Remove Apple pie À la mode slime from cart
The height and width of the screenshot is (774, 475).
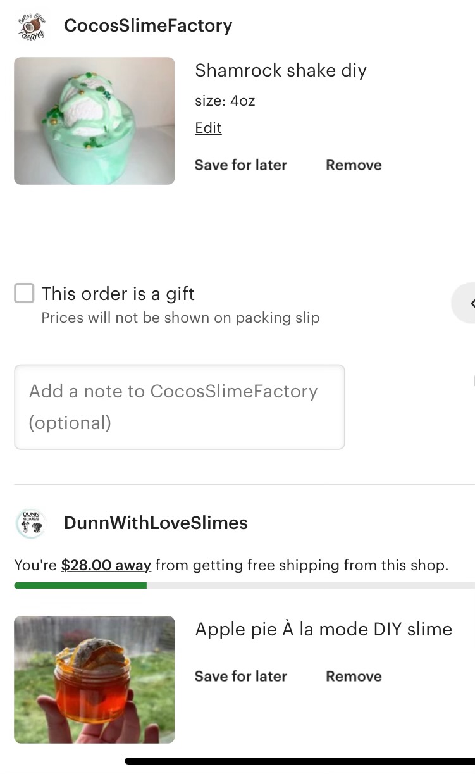pos(354,677)
